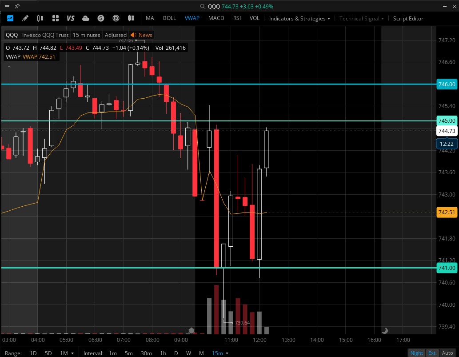Choose the candlestick chart type icon
Viewport: 459px width, 357px height.
click(40, 18)
